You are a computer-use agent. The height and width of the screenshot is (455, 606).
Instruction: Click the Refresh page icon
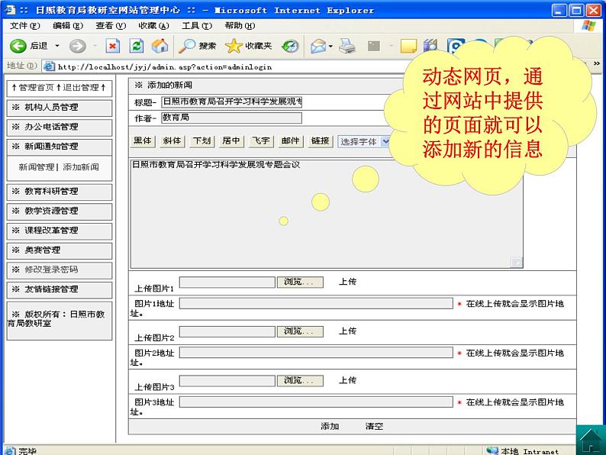pos(137,46)
